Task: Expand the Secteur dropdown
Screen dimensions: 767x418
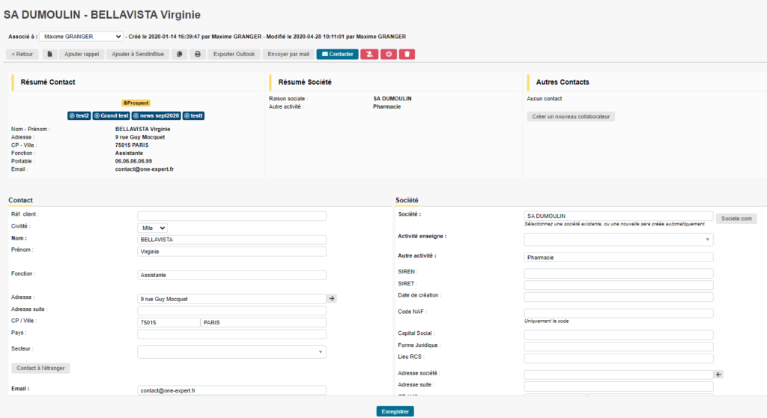Action: coord(231,351)
